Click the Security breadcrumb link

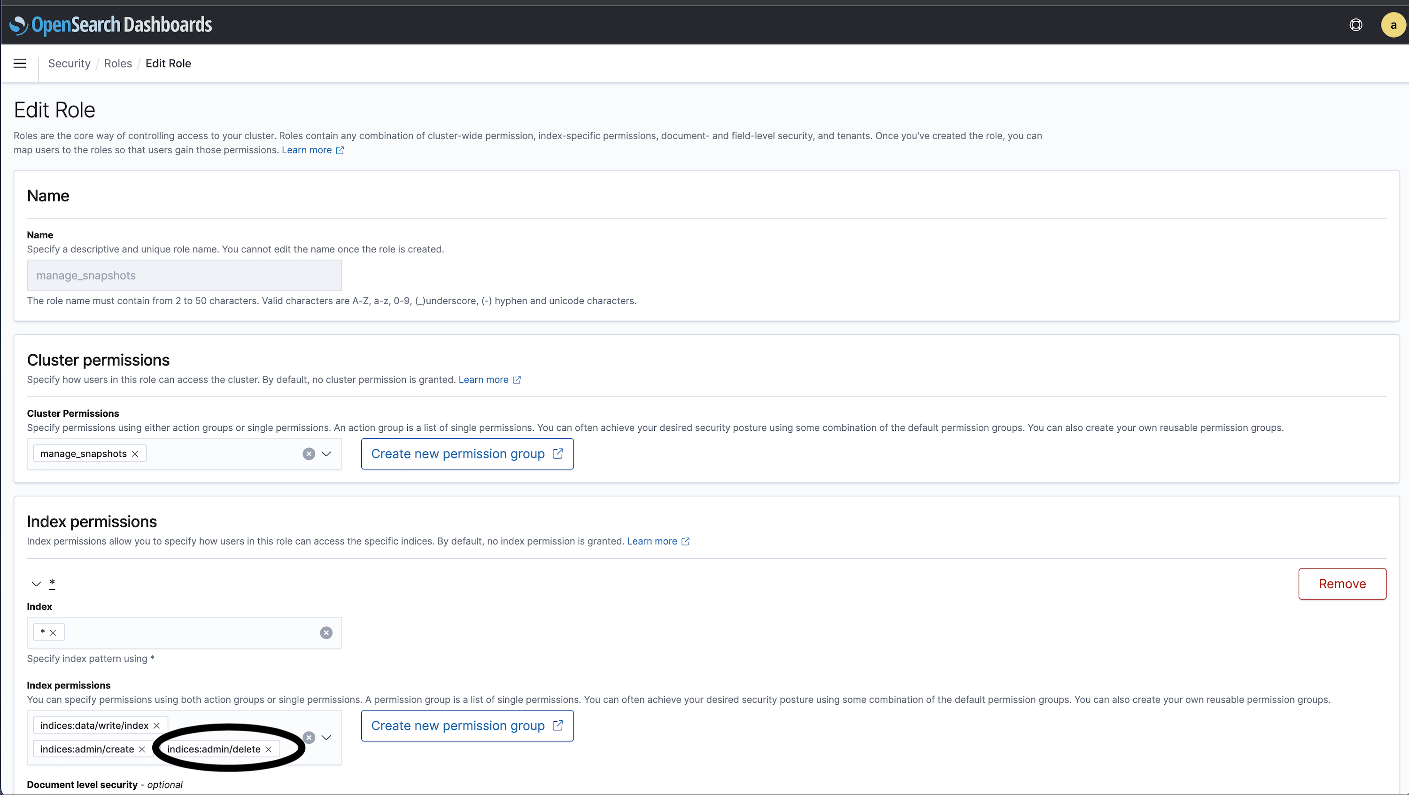(69, 63)
